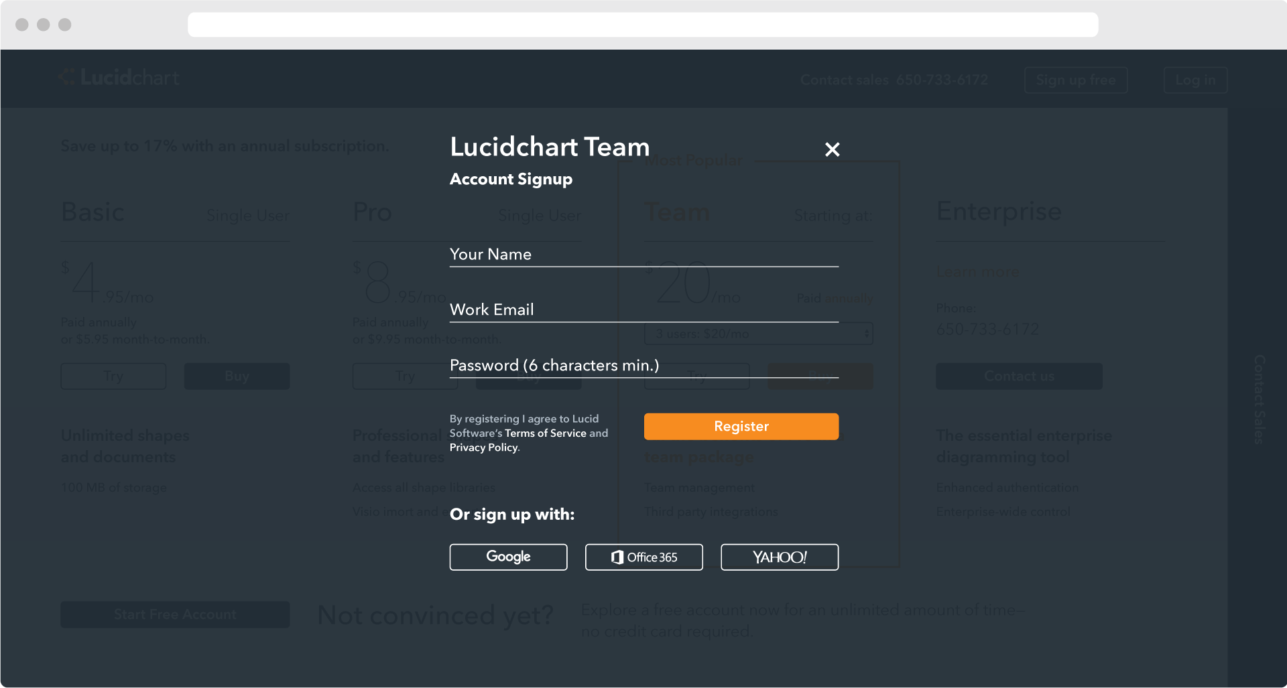The image size is (1287, 688).
Task: Click the orange Register button
Action: coord(741,427)
